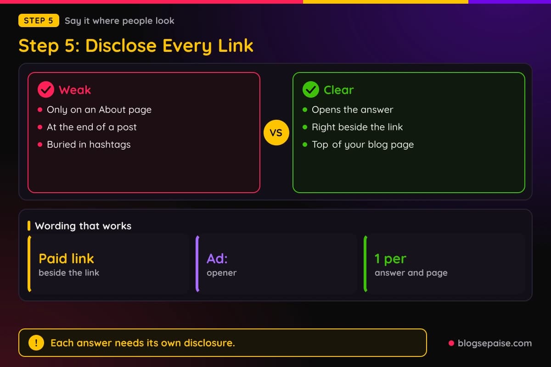This screenshot has height=367, width=551.
Task: Click the 'answer and page' caption
Action: click(411, 272)
